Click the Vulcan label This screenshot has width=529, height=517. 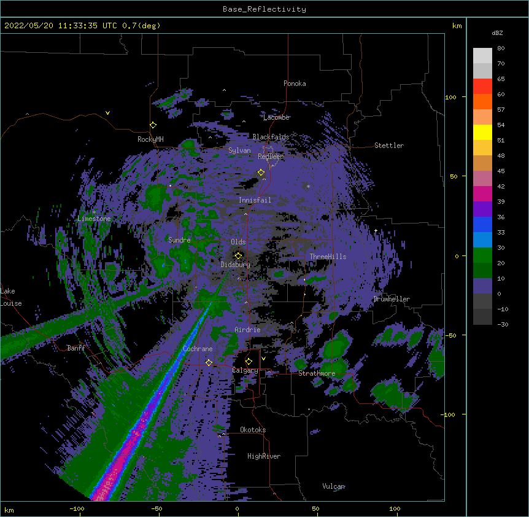(x=334, y=486)
